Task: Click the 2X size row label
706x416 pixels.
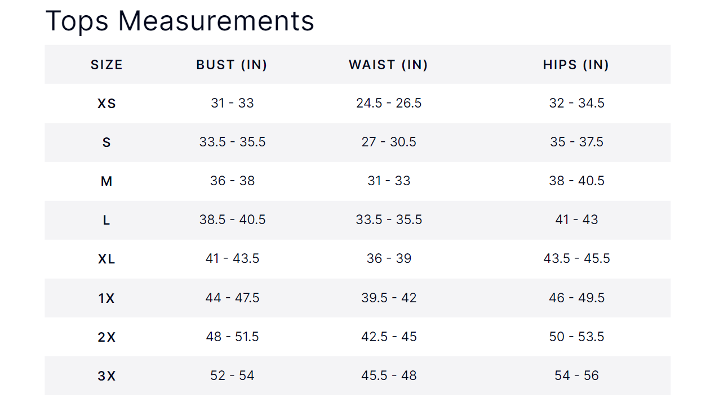Action: [106, 337]
